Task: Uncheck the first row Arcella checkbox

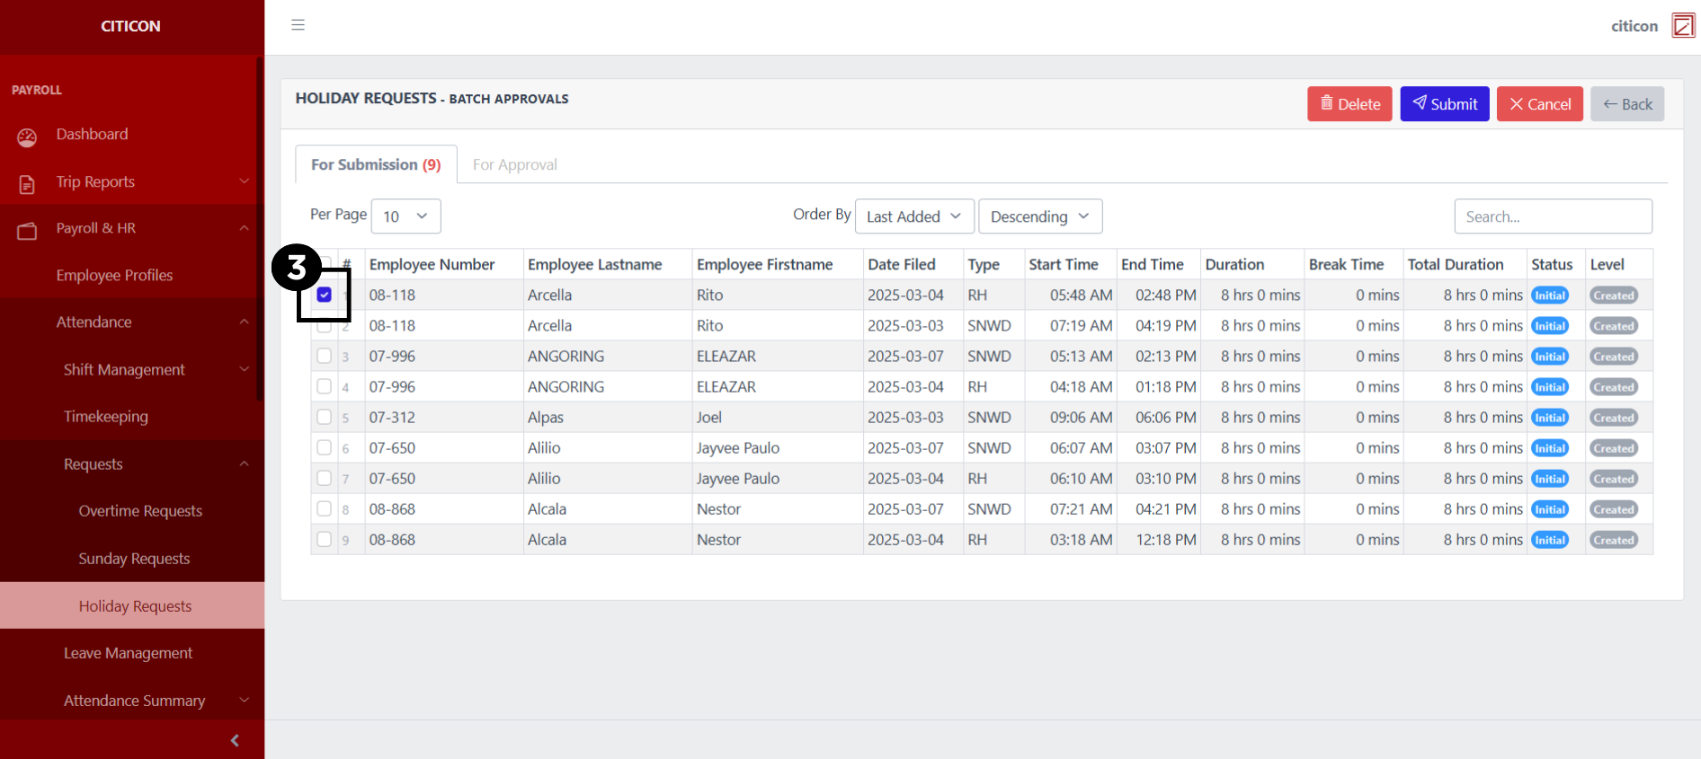Action: click(325, 295)
